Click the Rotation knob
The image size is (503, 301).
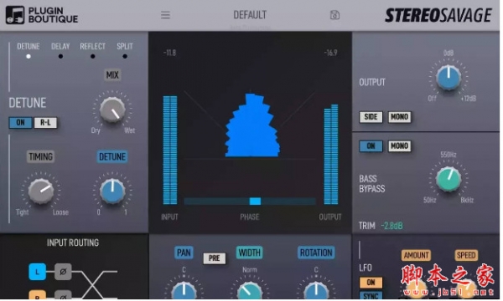[316, 290]
